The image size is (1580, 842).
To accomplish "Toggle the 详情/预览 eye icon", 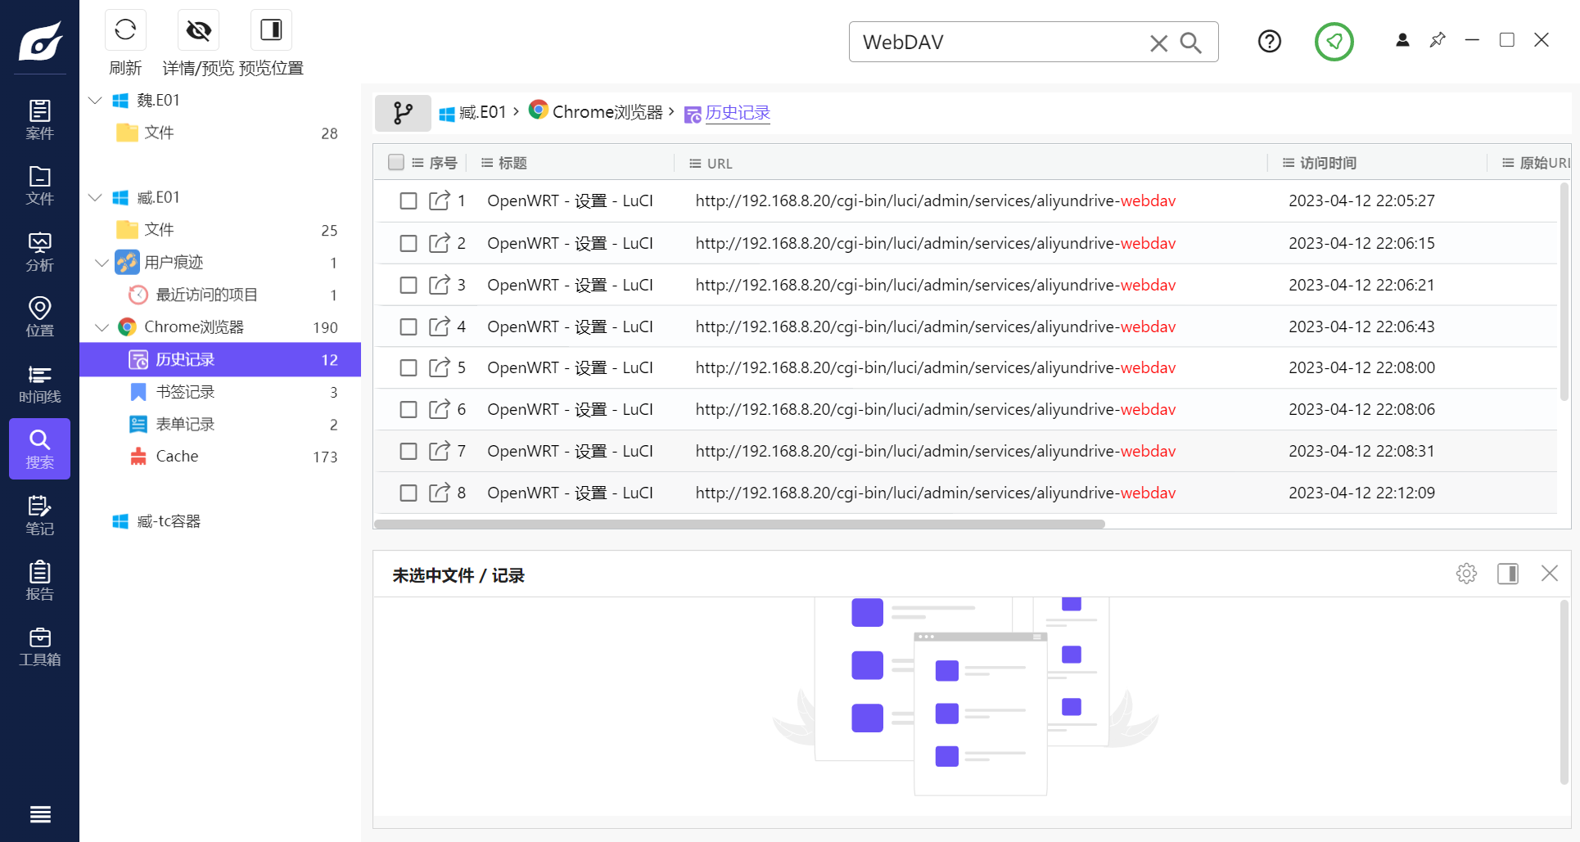I will pos(198,30).
